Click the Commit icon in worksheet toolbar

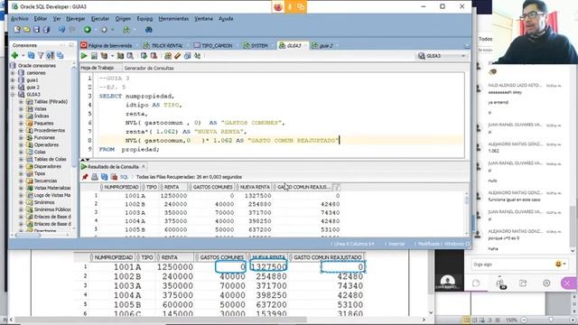144,56
